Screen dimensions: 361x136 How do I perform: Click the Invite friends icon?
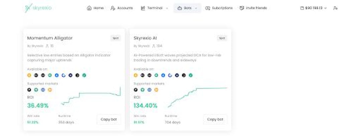pyautogui.click(x=242, y=8)
